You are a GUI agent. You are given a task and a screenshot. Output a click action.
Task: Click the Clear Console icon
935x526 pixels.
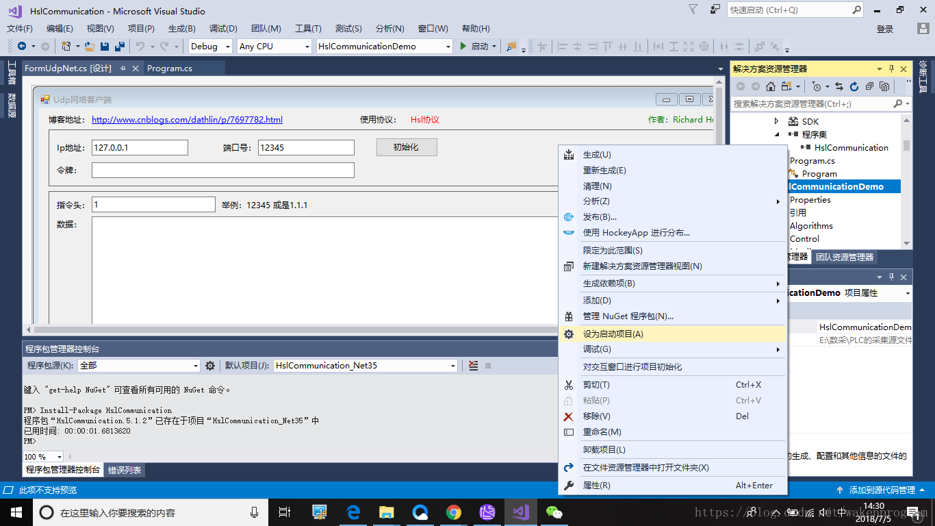pyautogui.click(x=473, y=366)
